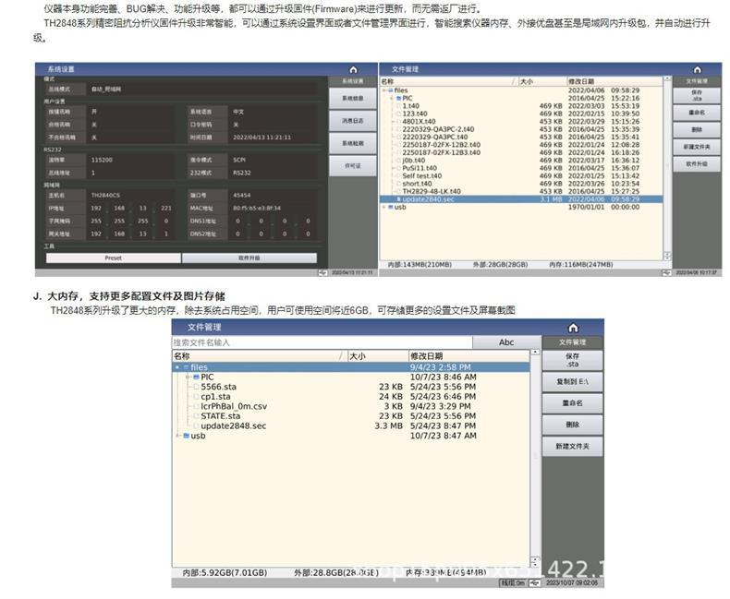730x599 pixels.
Task: Open 系统语言 field showing 中文
Action: pos(273,112)
